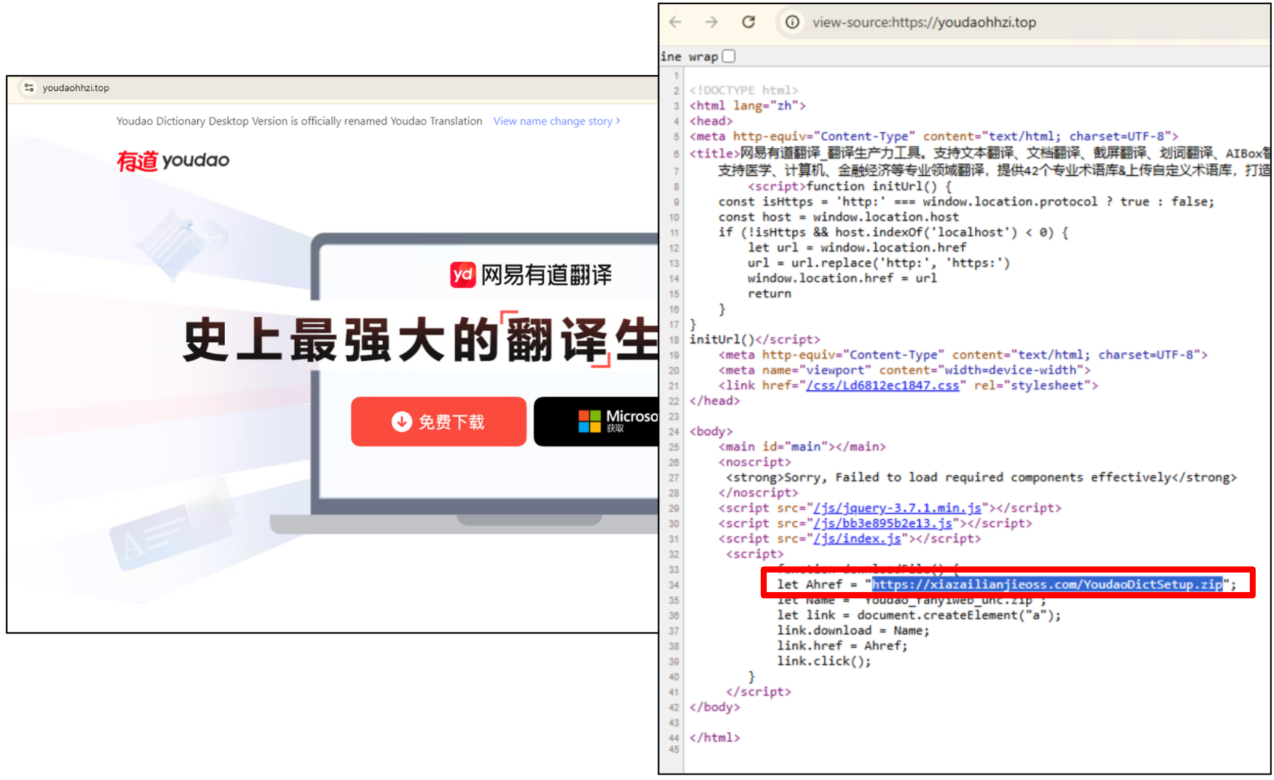Screen dimensions: 1274x780
Task: Open site information via the circled-i icon
Action: [791, 22]
